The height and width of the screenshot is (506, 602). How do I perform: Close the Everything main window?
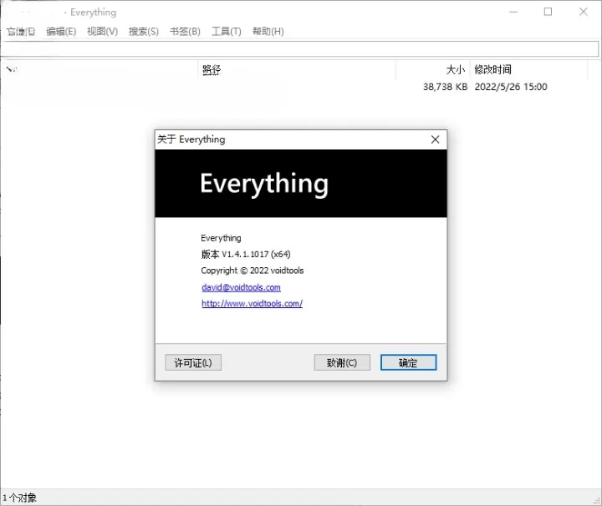click(x=584, y=12)
